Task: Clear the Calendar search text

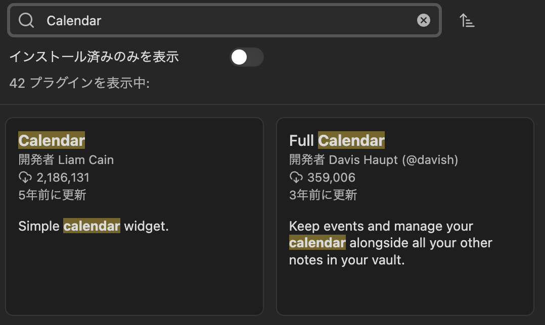Action: click(423, 20)
